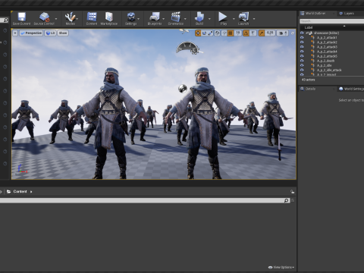This screenshot has height=273, width=364.
Task: Expand the Play options dropdown arrow
Action: point(234,19)
